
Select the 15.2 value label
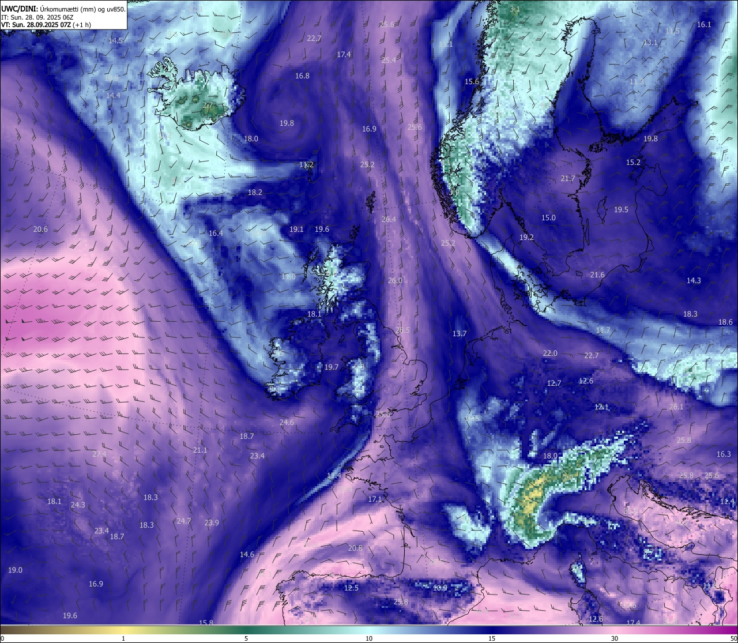634,162
